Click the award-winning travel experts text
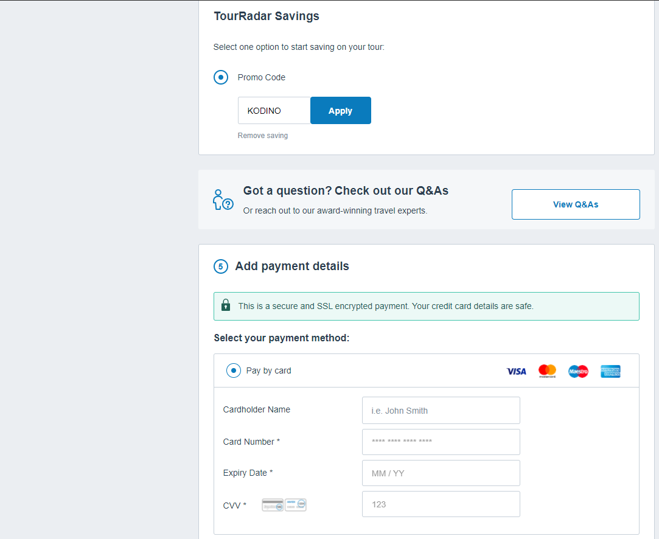Image resolution: width=659 pixels, height=539 pixels. coord(335,210)
